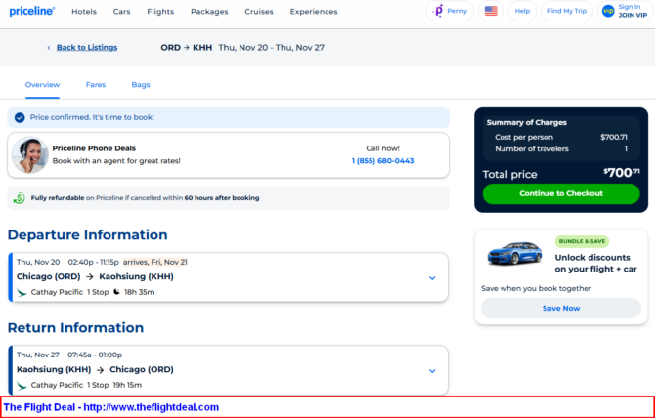Click the Help button

(x=522, y=11)
